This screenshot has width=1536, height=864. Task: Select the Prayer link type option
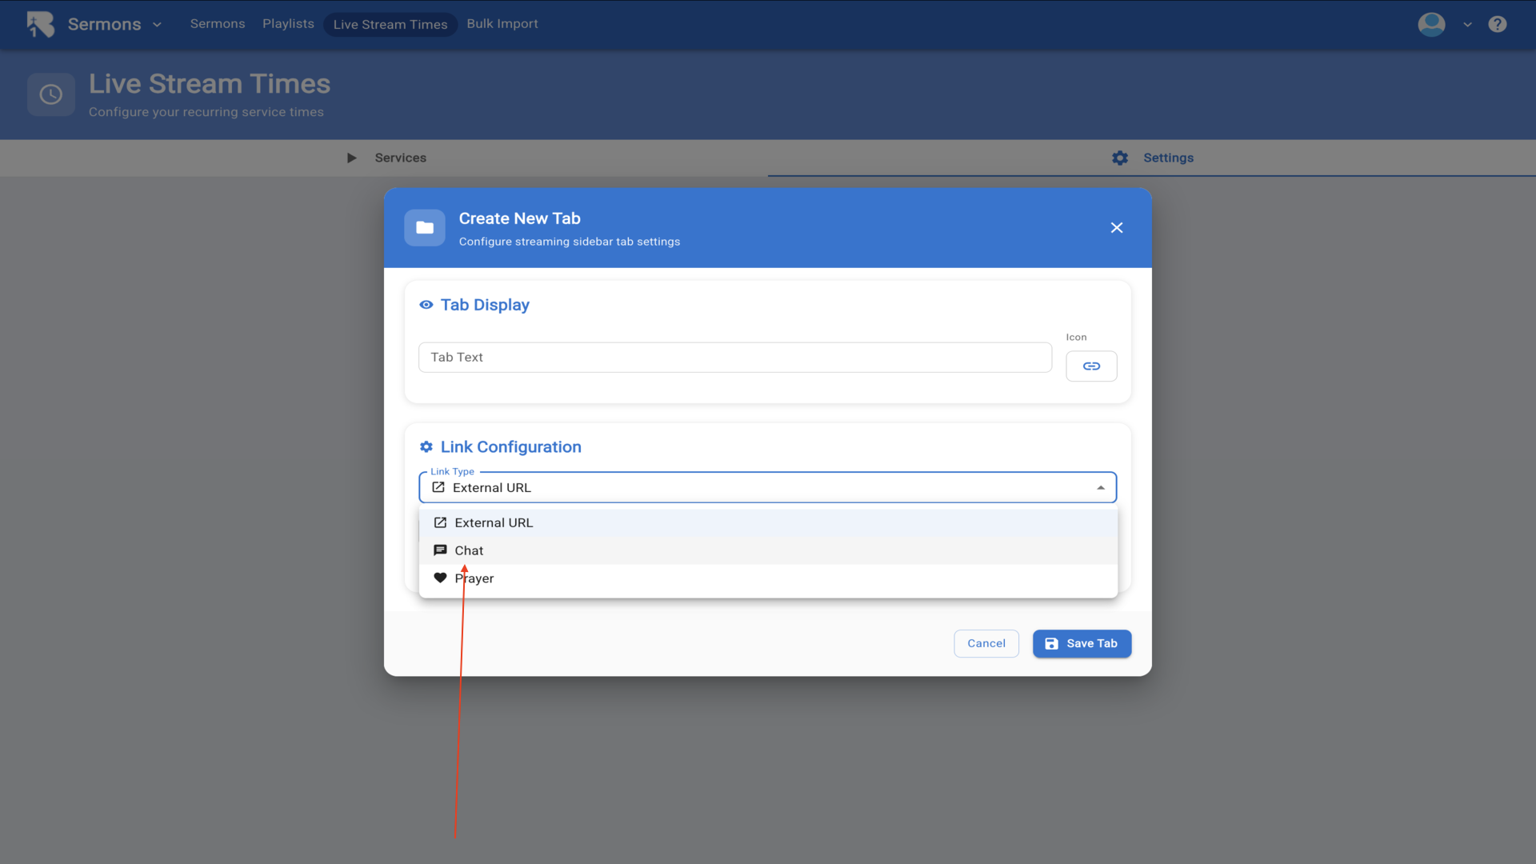pyautogui.click(x=474, y=578)
